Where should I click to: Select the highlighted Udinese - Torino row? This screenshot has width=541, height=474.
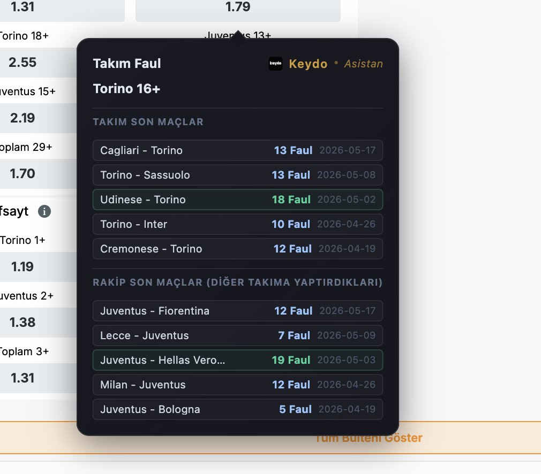tap(238, 200)
